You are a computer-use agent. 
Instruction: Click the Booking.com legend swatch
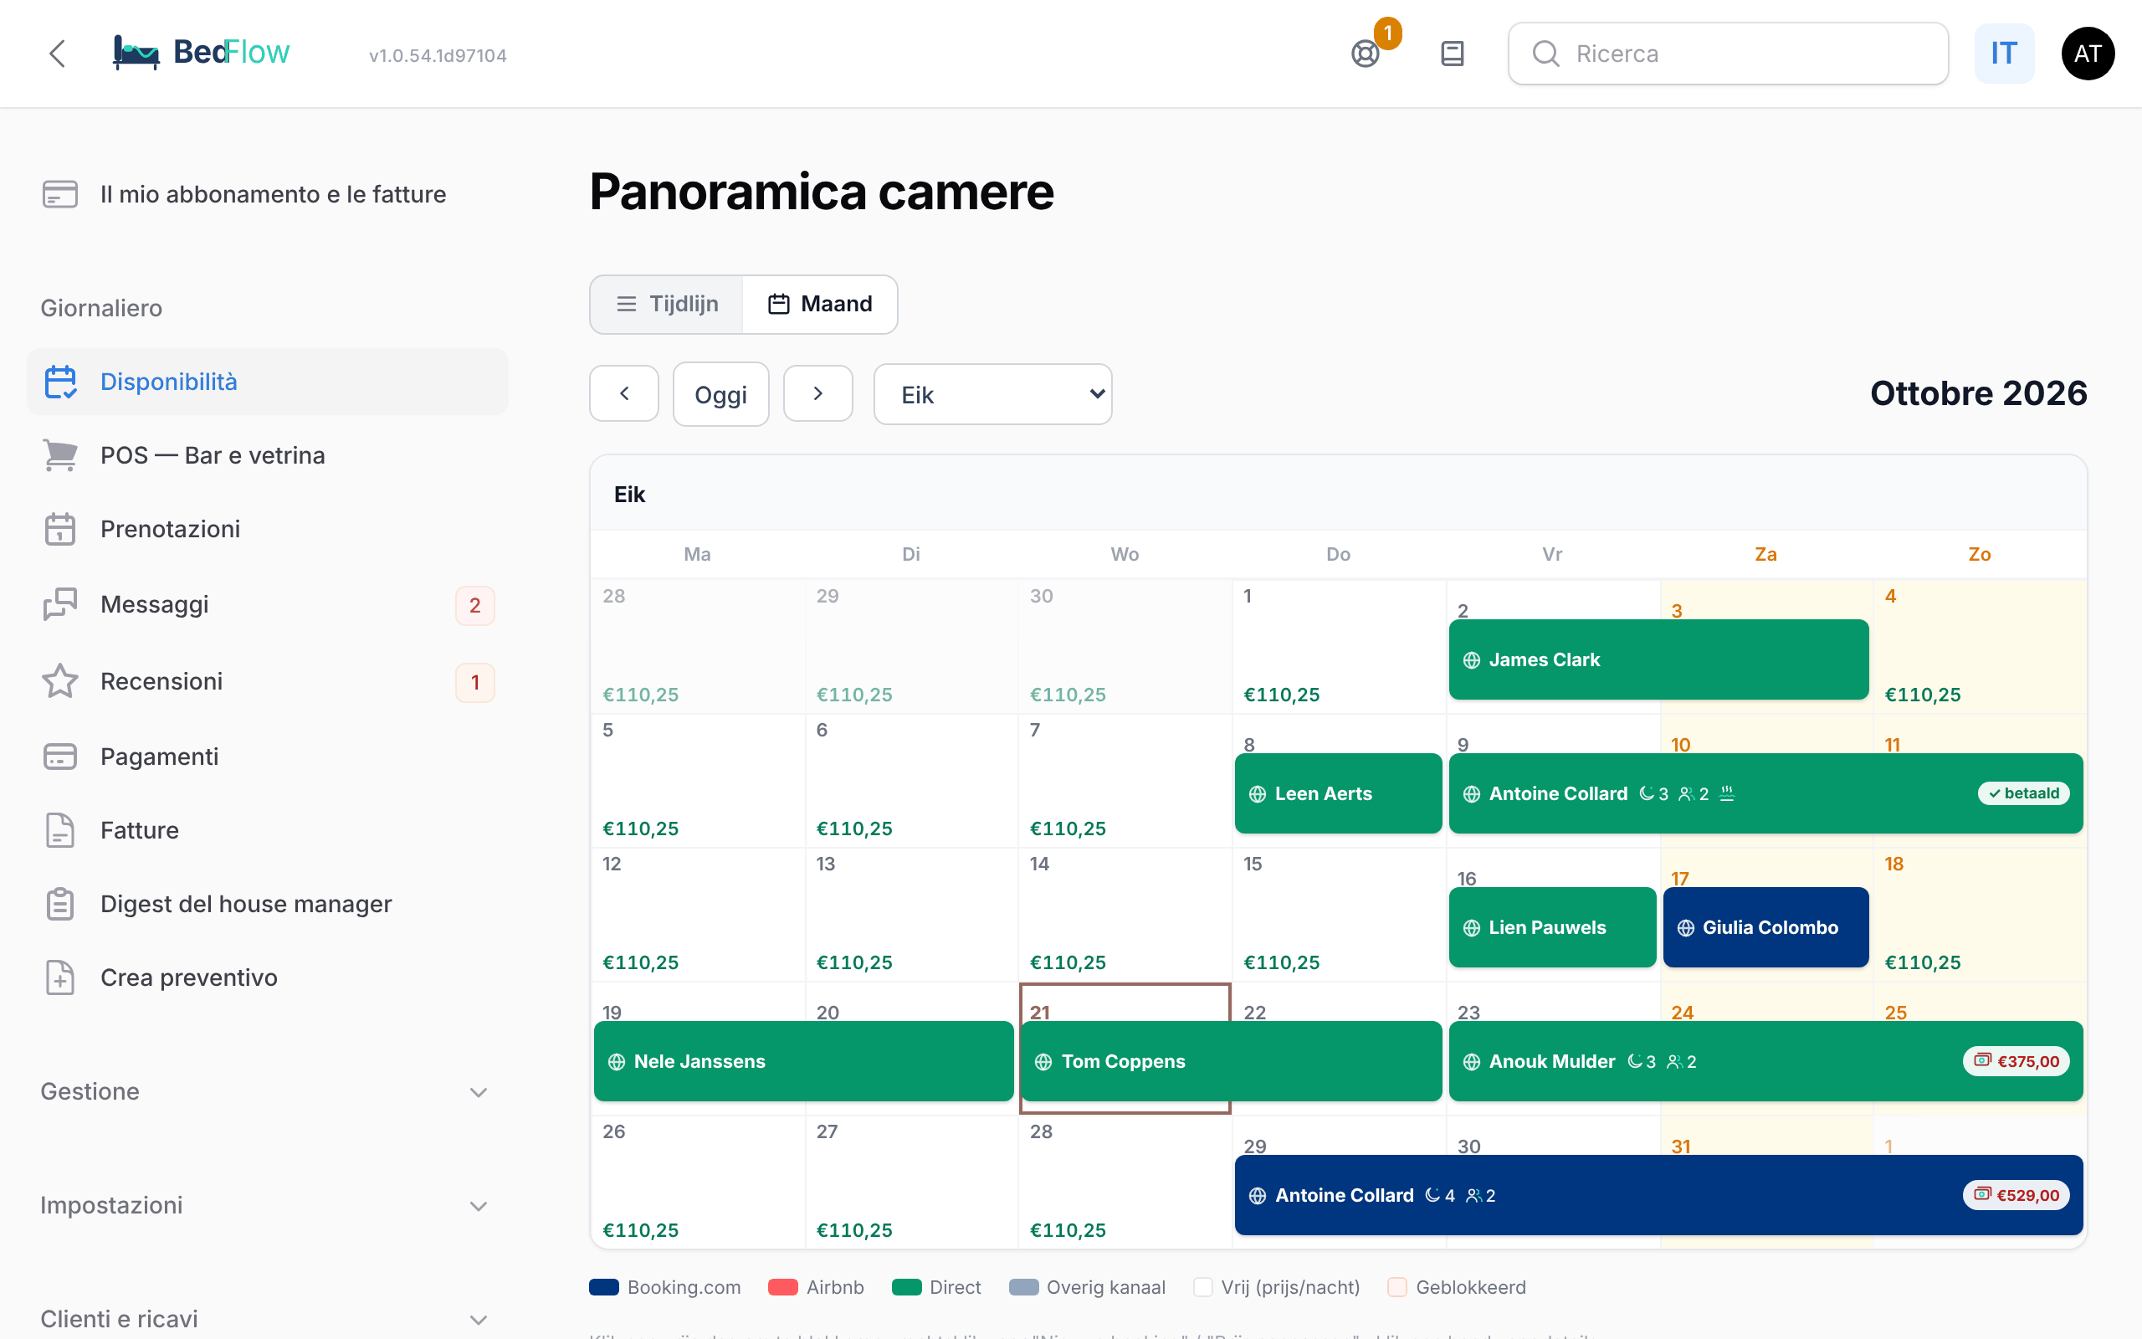(605, 1287)
